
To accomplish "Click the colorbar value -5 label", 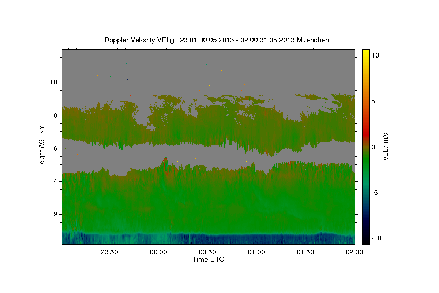I will 374,193.
